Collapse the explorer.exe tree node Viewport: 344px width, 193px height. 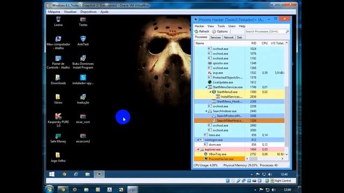click(198, 150)
